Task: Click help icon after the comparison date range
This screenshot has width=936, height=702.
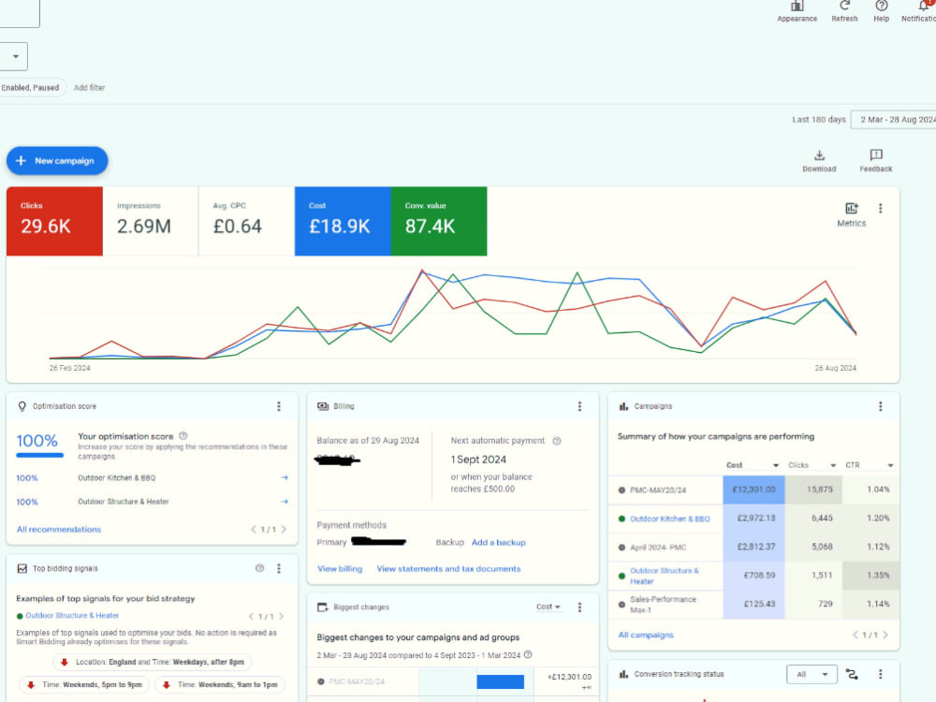Action: (x=528, y=655)
